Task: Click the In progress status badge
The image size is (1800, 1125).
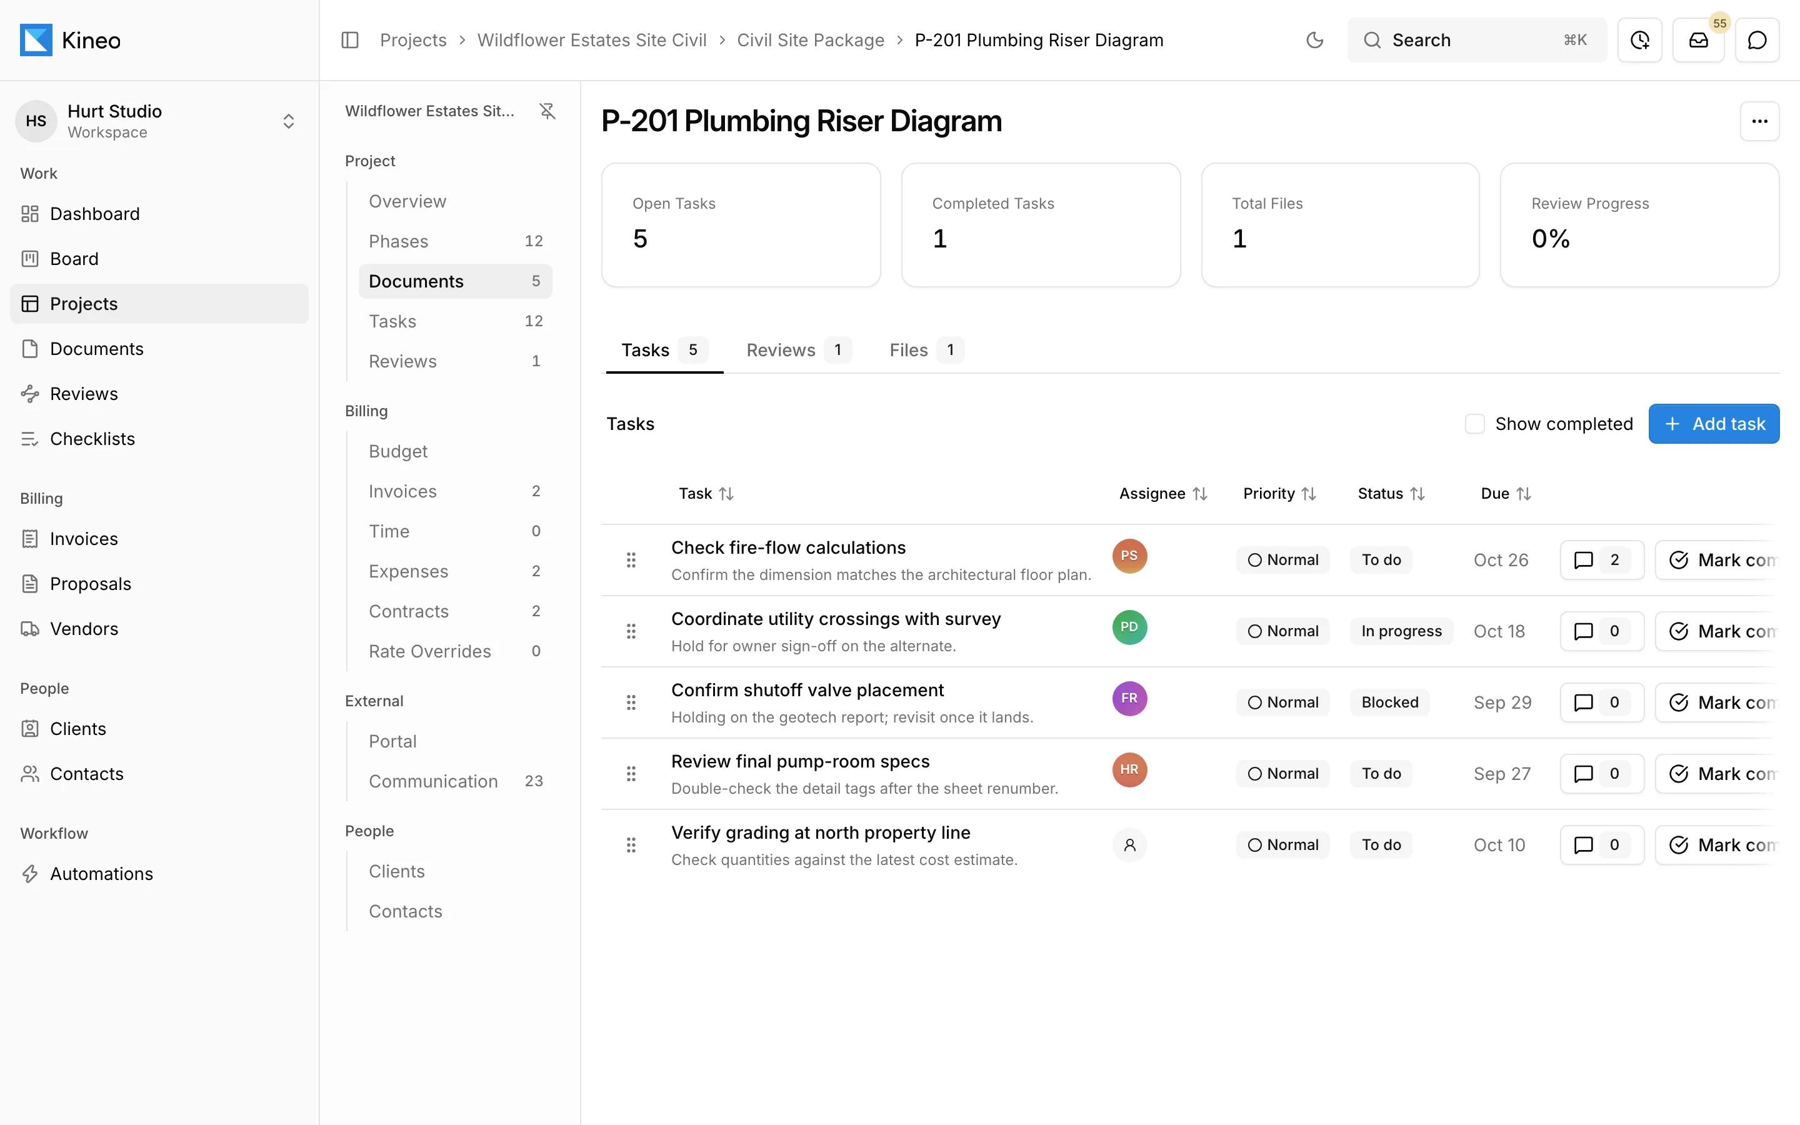Action: click(1401, 632)
